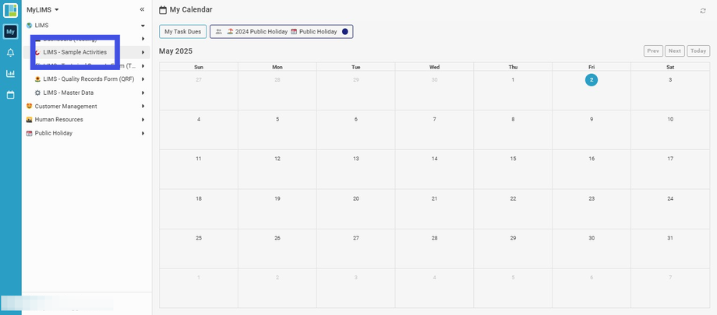Expand the LIMS - Master Data arrow

(x=143, y=93)
